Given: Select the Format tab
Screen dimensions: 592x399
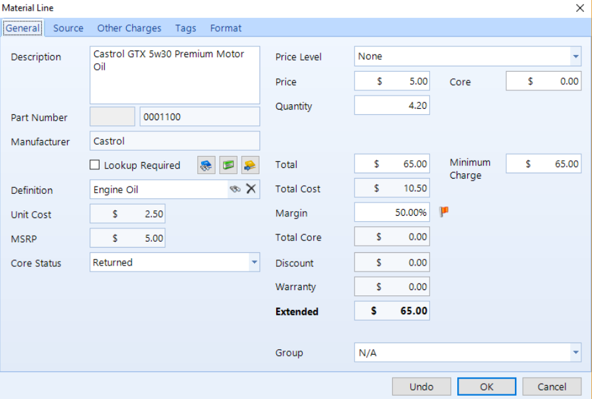Looking at the screenshot, I should 226,29.
